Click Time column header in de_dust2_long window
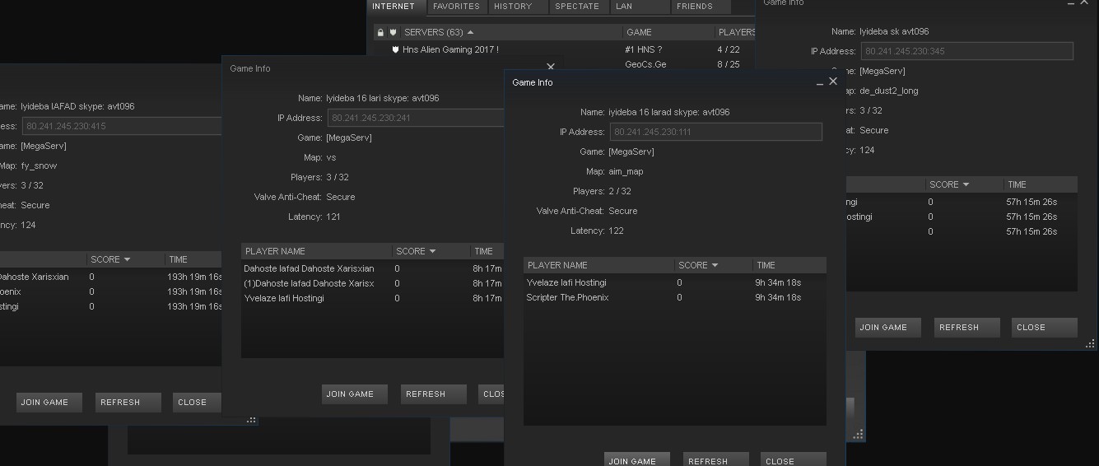 [1040, 184]
